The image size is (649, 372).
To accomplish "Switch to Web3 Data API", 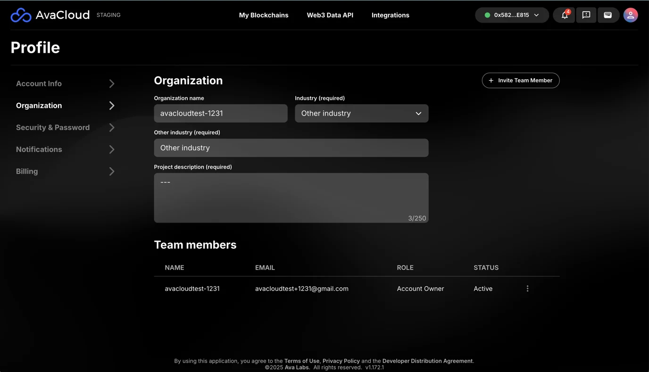I will click(330, 15).
